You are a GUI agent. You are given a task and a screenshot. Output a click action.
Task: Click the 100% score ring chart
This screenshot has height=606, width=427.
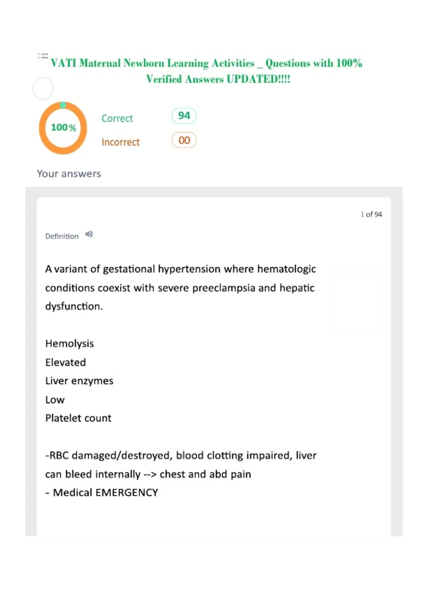pos(63,128)
